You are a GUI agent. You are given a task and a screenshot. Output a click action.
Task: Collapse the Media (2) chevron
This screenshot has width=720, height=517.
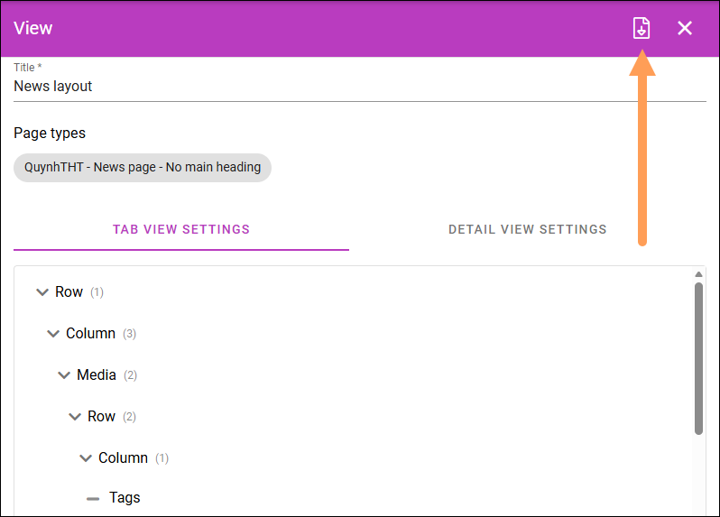click(64, 375)
